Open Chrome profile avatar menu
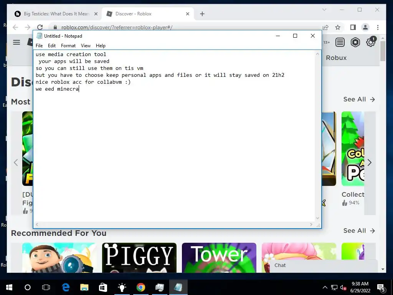 (x=365, y=27)
